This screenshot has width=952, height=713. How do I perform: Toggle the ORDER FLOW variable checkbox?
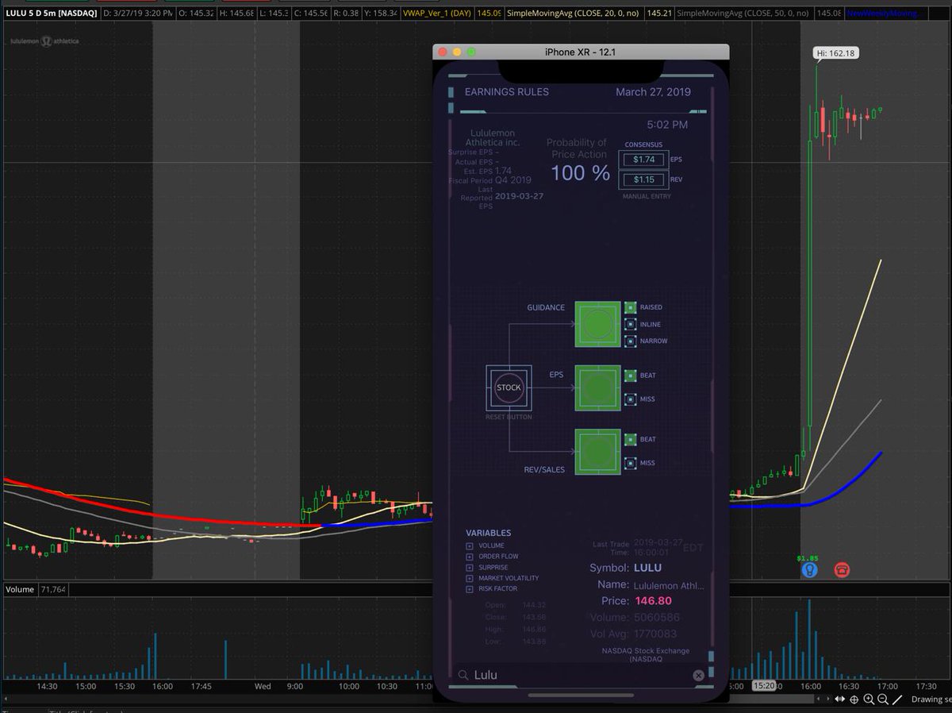(470, 557)
